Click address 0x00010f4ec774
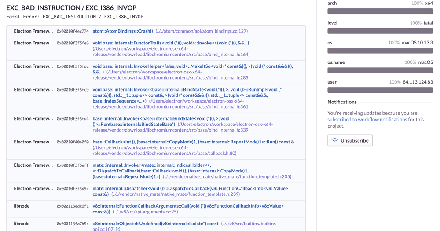Viewport: 440px width, 231px height. tap(73, 31)
